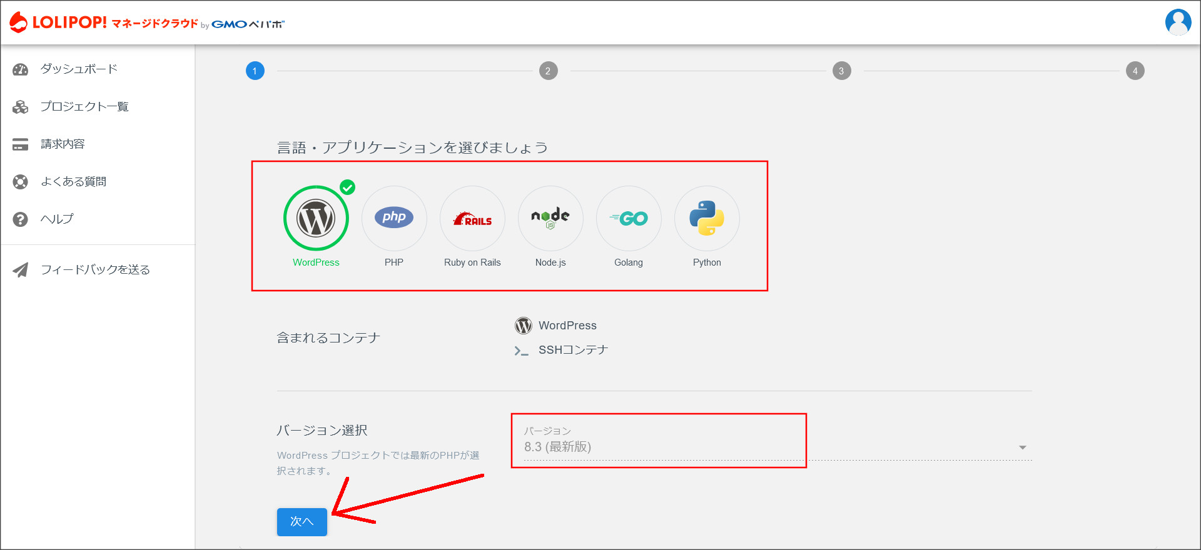Screen dimensions: 1201x550
Task: Pick the Ruby on Rails icon
Action: coord(472,218)
